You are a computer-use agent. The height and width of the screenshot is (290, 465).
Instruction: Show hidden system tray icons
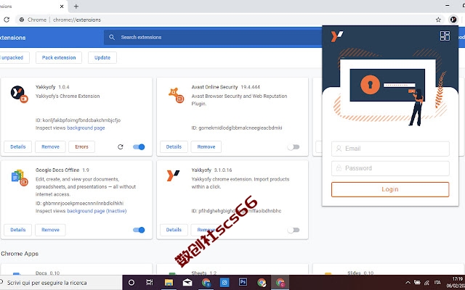(x=408, y=283)
